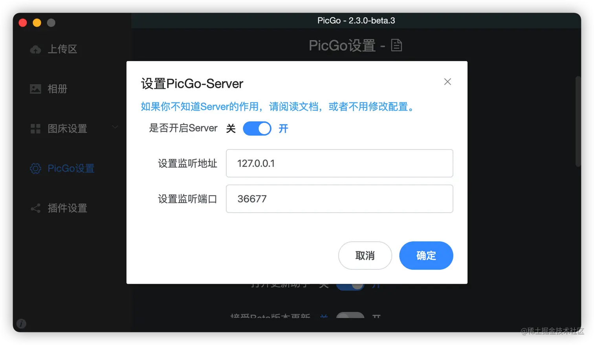Toggle the 是否开启Server switch
This screenshot has height=345, width=594.
(257, 128)
